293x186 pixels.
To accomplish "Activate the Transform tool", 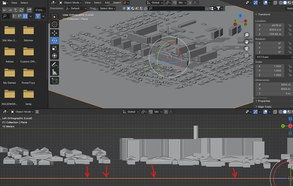I will 54,56.
